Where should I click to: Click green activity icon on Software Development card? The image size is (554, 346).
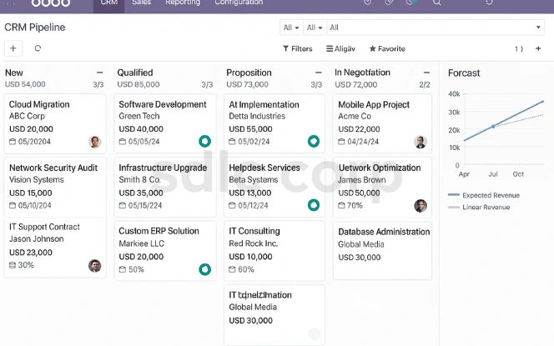coord(205,141)
